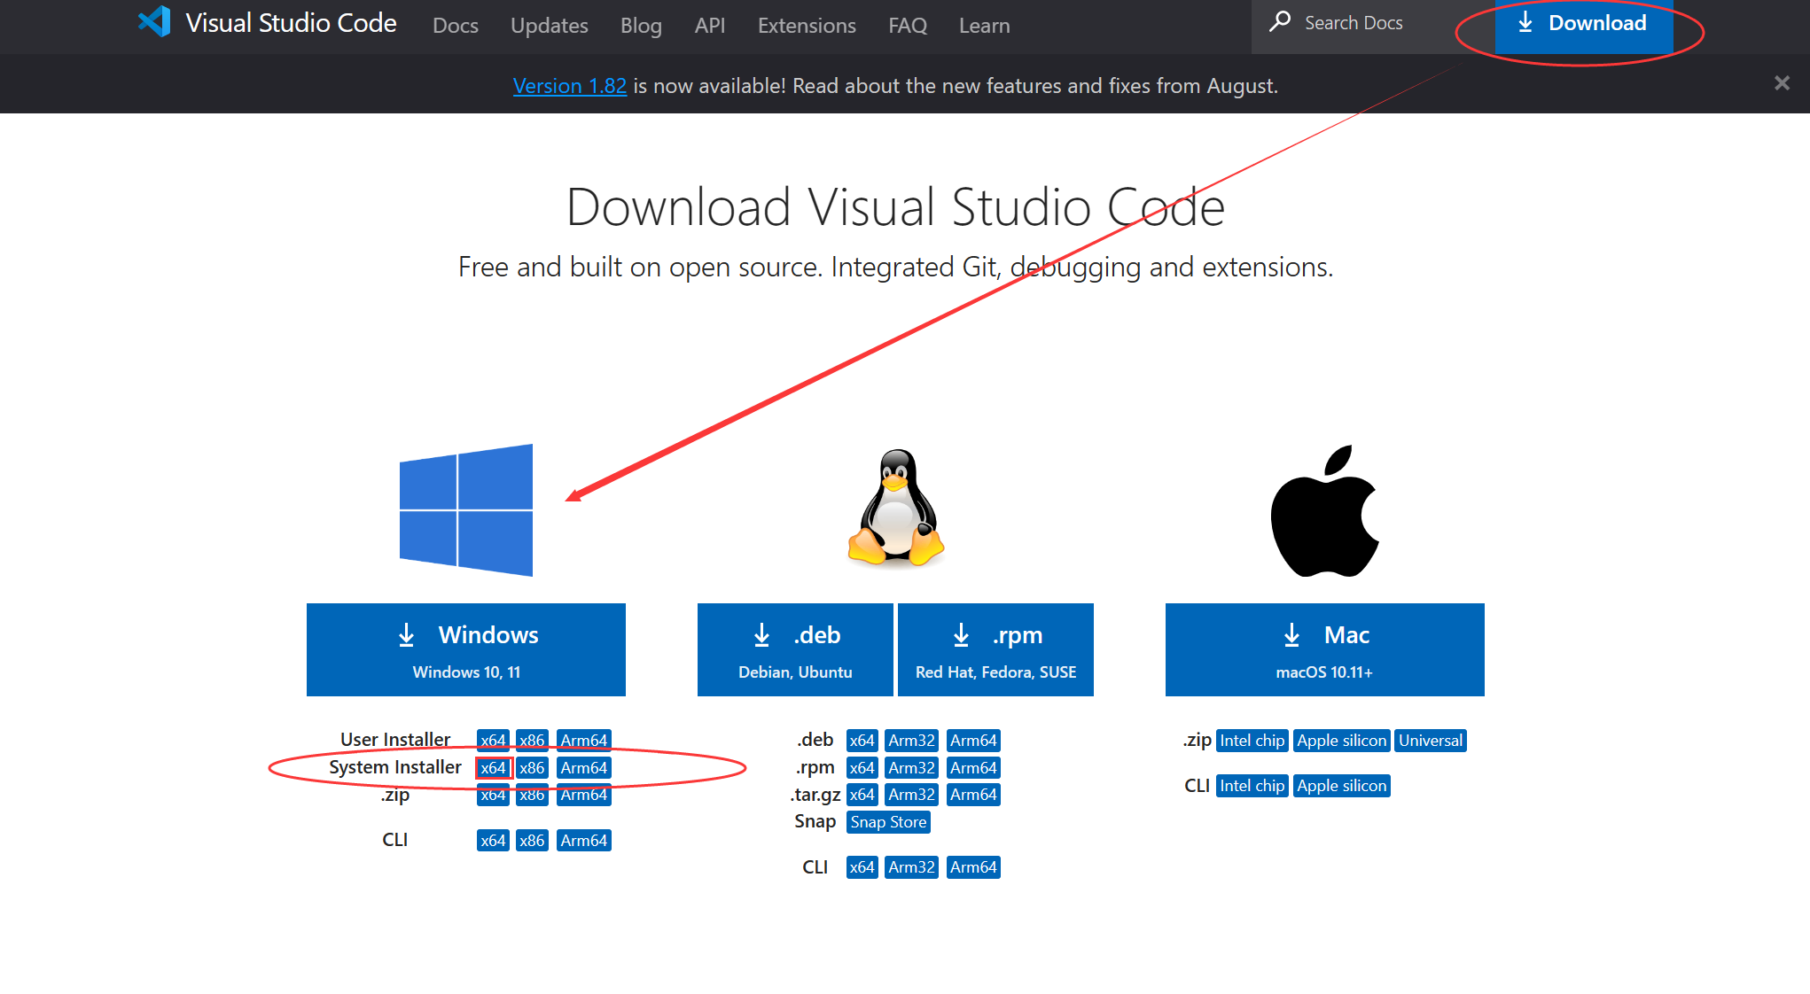The image size is (1810, 994).
Task: Click the Apple logo image
Action: pos(1324,511)
